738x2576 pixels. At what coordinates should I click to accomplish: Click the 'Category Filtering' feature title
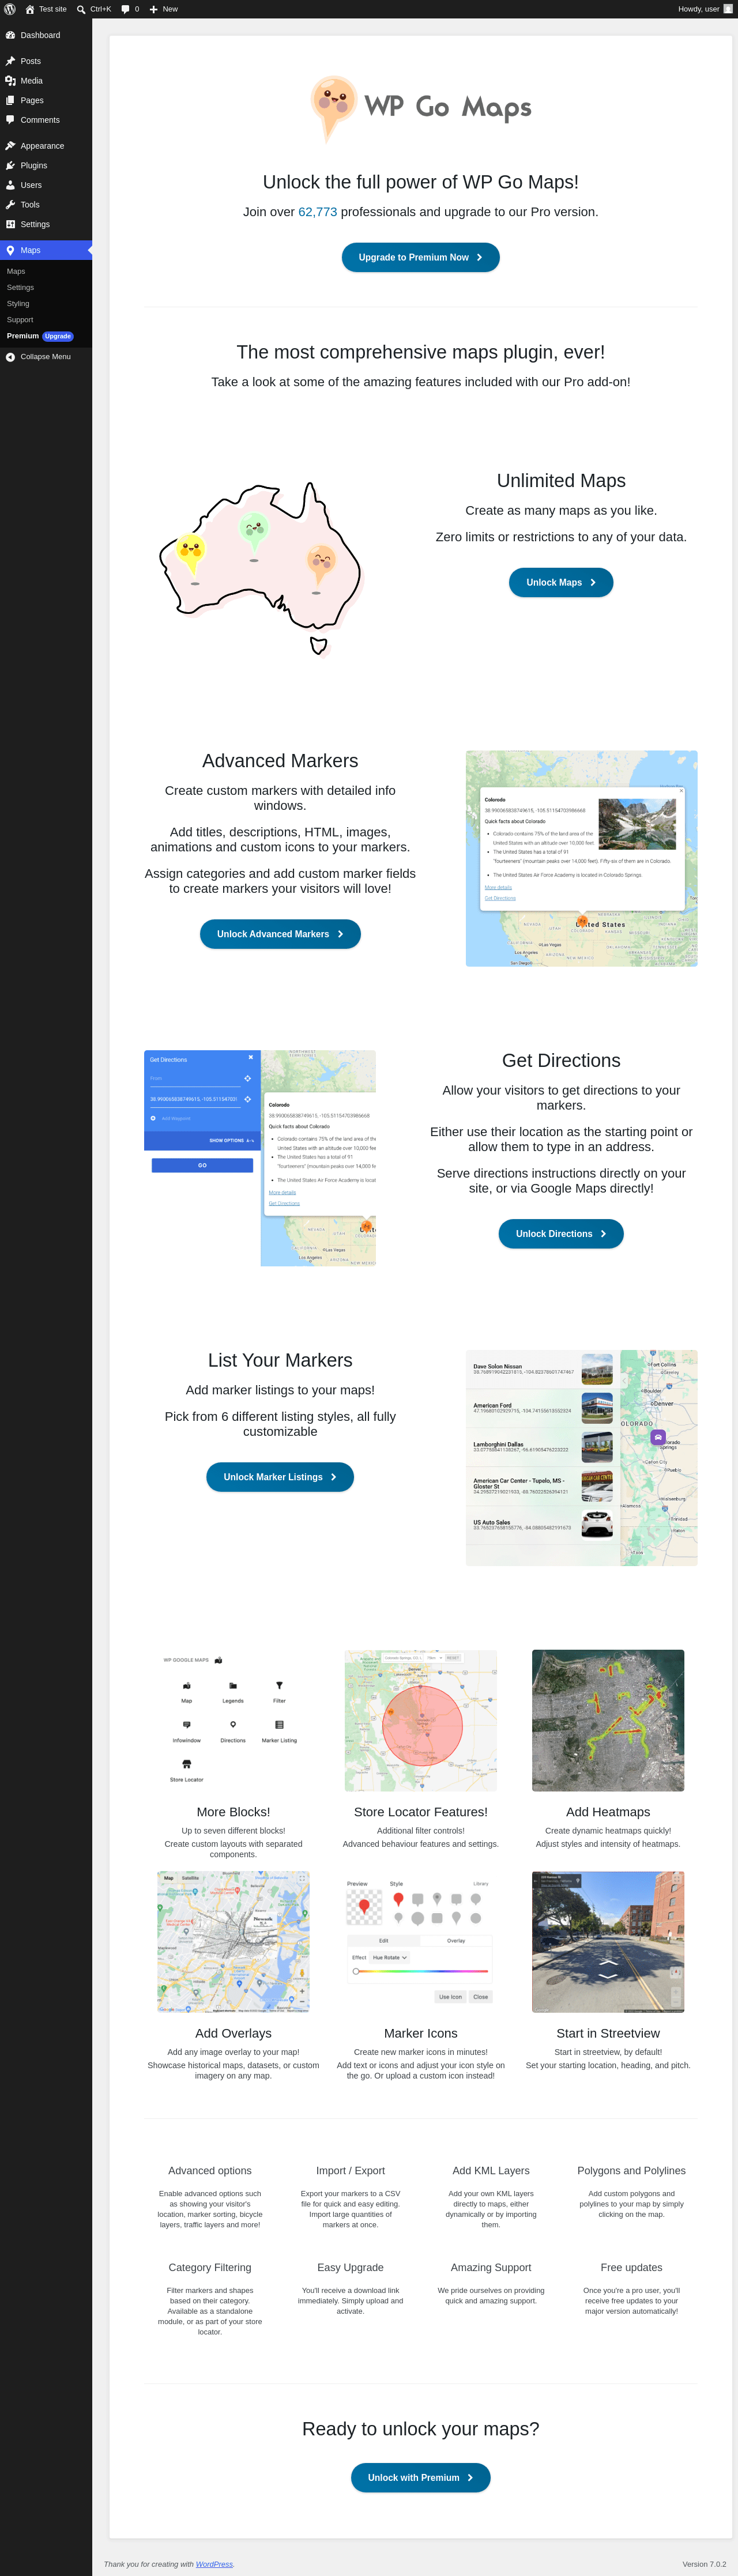coord(210,2268)
